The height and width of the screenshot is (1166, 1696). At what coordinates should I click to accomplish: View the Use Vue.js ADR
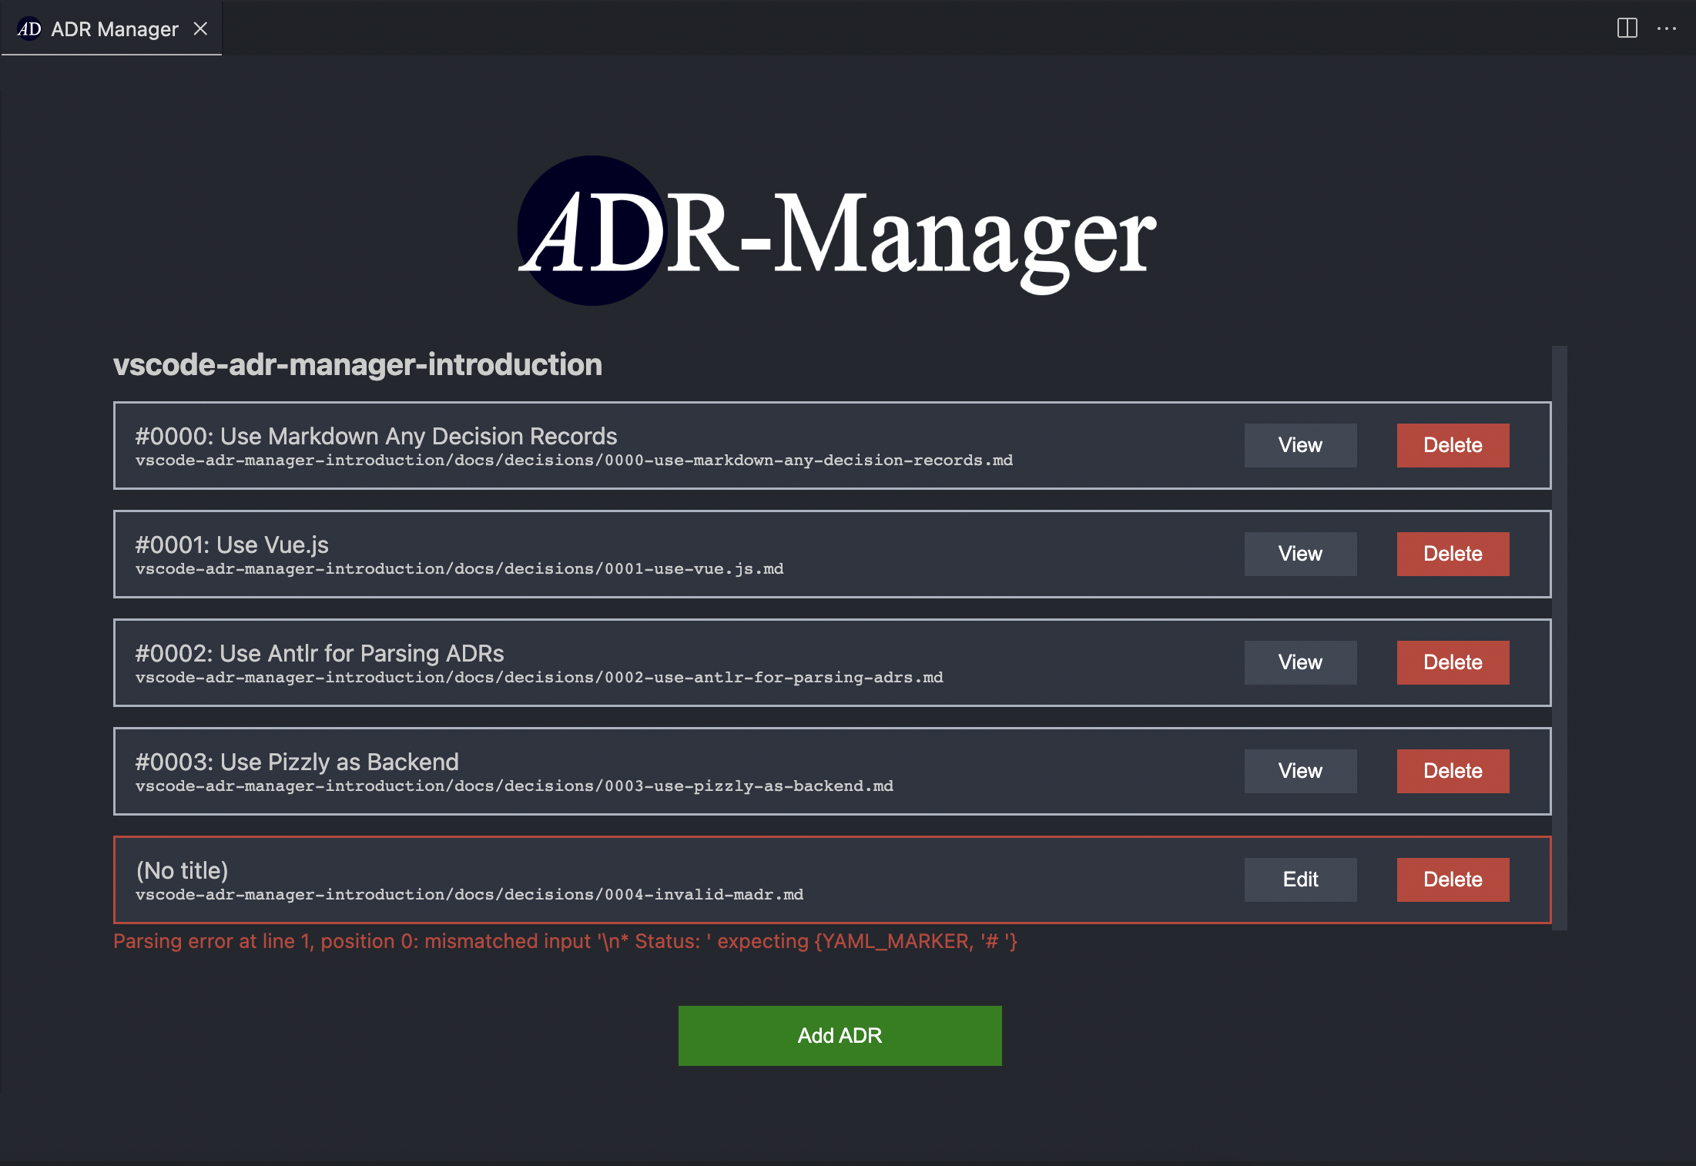coord(1300,554)
